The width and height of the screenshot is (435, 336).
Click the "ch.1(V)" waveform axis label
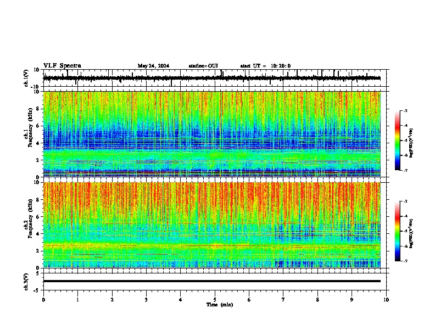point(26,78)
